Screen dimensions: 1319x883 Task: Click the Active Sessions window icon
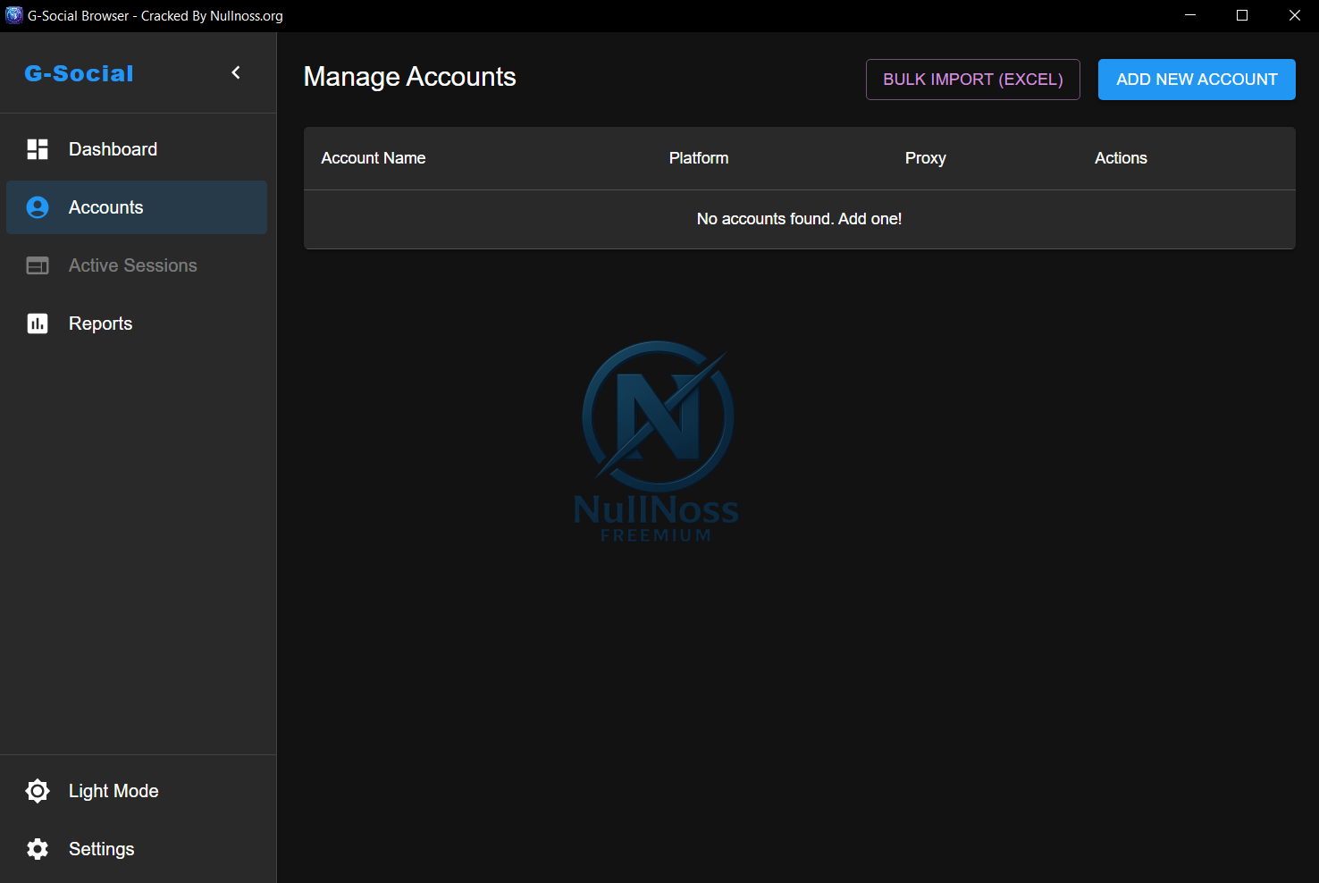(38, 265)
